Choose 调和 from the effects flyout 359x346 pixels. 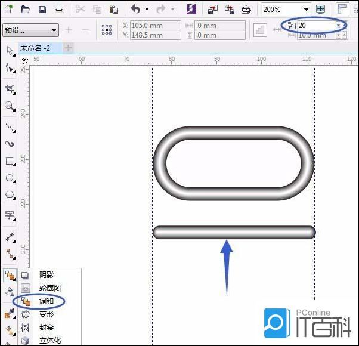pos(46,302)
